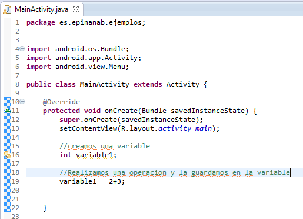Click line number 22 in the gutter
Screen dimensions: 303x219
[15, 208]
